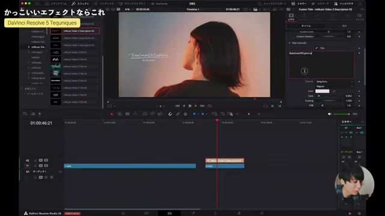
Task: Jump to first frame in viewer
Action: coord(177,106)
